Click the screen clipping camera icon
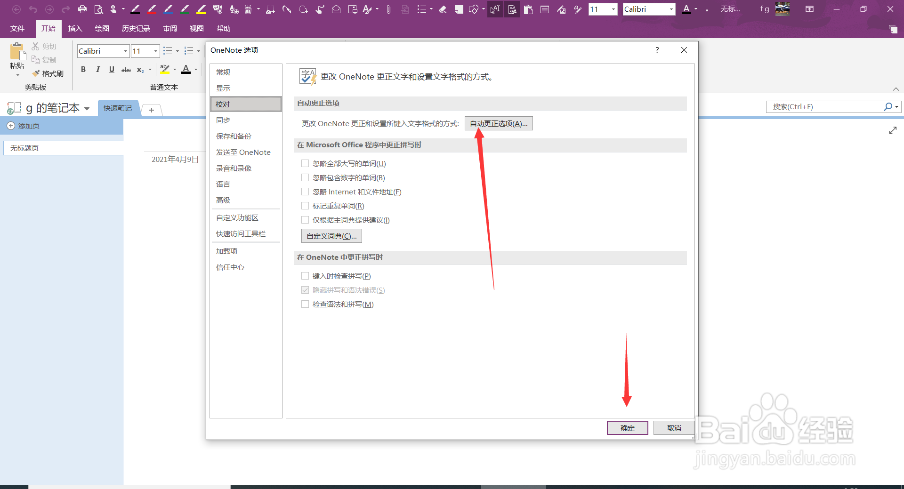 [x=270, y=9]
